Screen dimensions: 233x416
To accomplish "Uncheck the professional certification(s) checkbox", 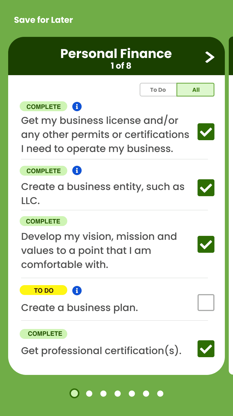I will [x=206, y=349].
